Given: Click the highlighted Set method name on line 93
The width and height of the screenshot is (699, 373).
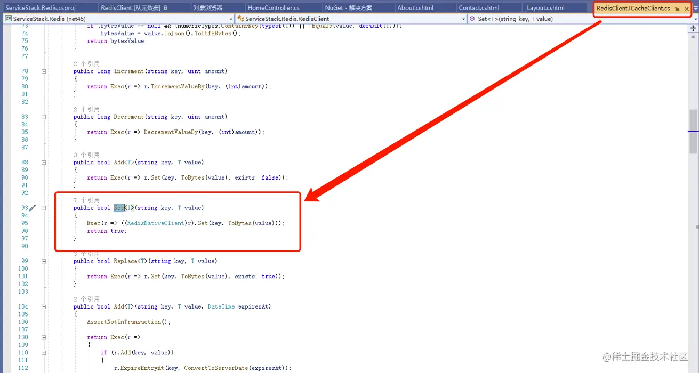Looking at the screenshot, I should [119, 208].
